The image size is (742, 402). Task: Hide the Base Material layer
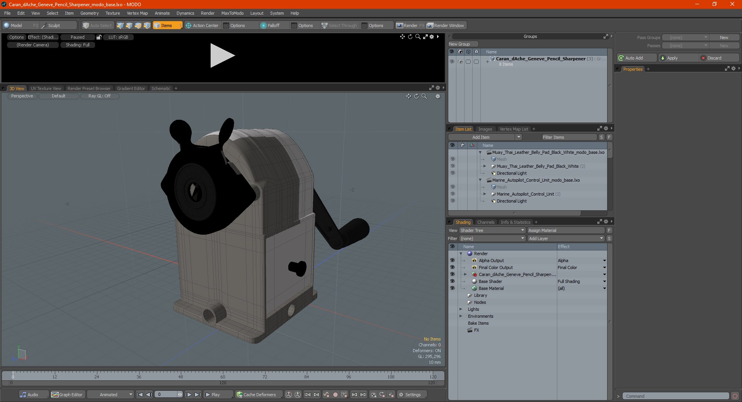click(452, 288)
